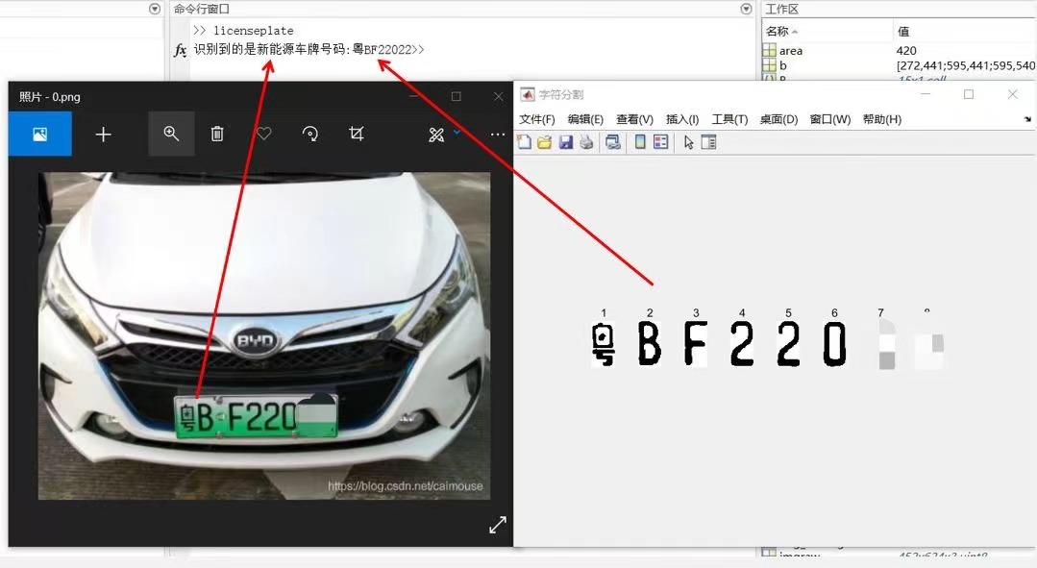Open the Property Inspector icon

tap(709, 142)
